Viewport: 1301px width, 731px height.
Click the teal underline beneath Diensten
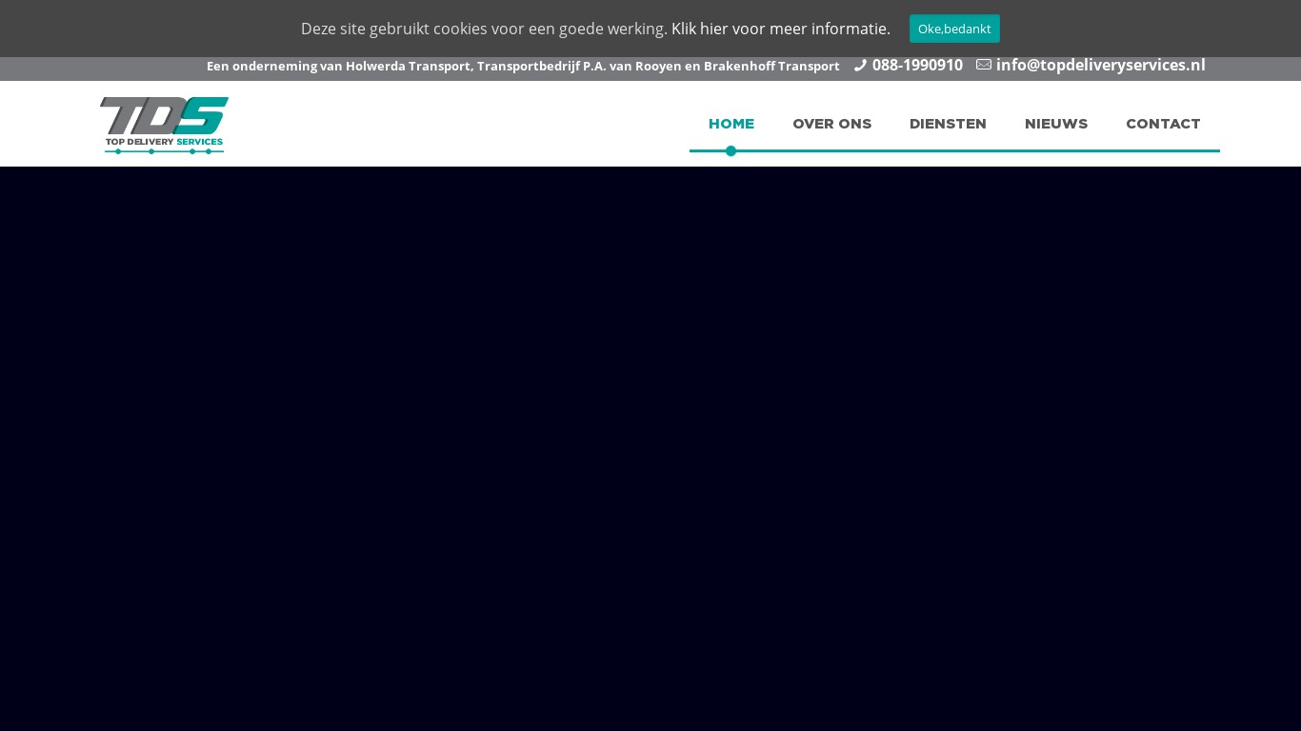948,150
